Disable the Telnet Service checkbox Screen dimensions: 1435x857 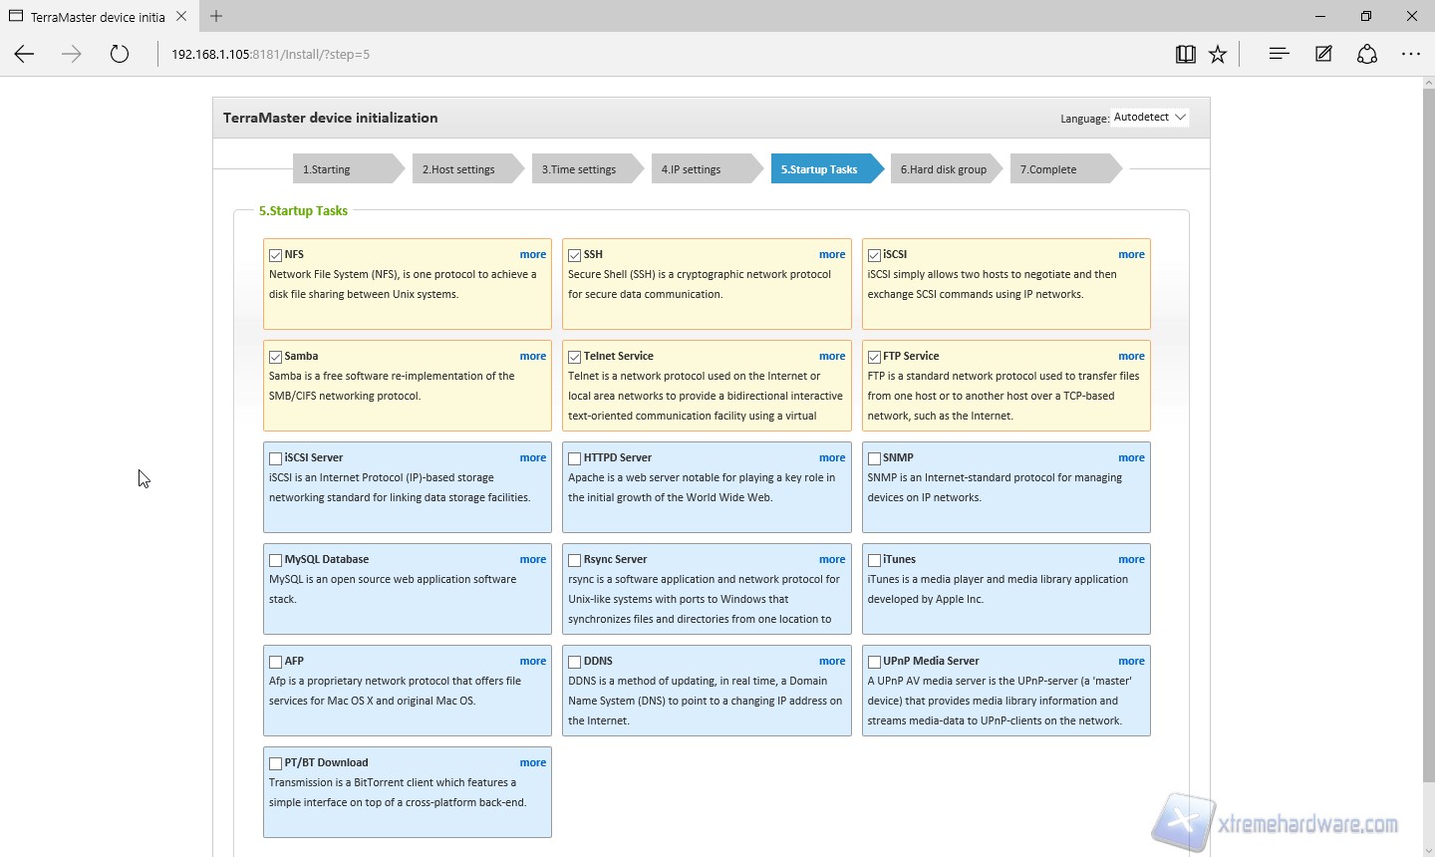click(x=575, y=357)
